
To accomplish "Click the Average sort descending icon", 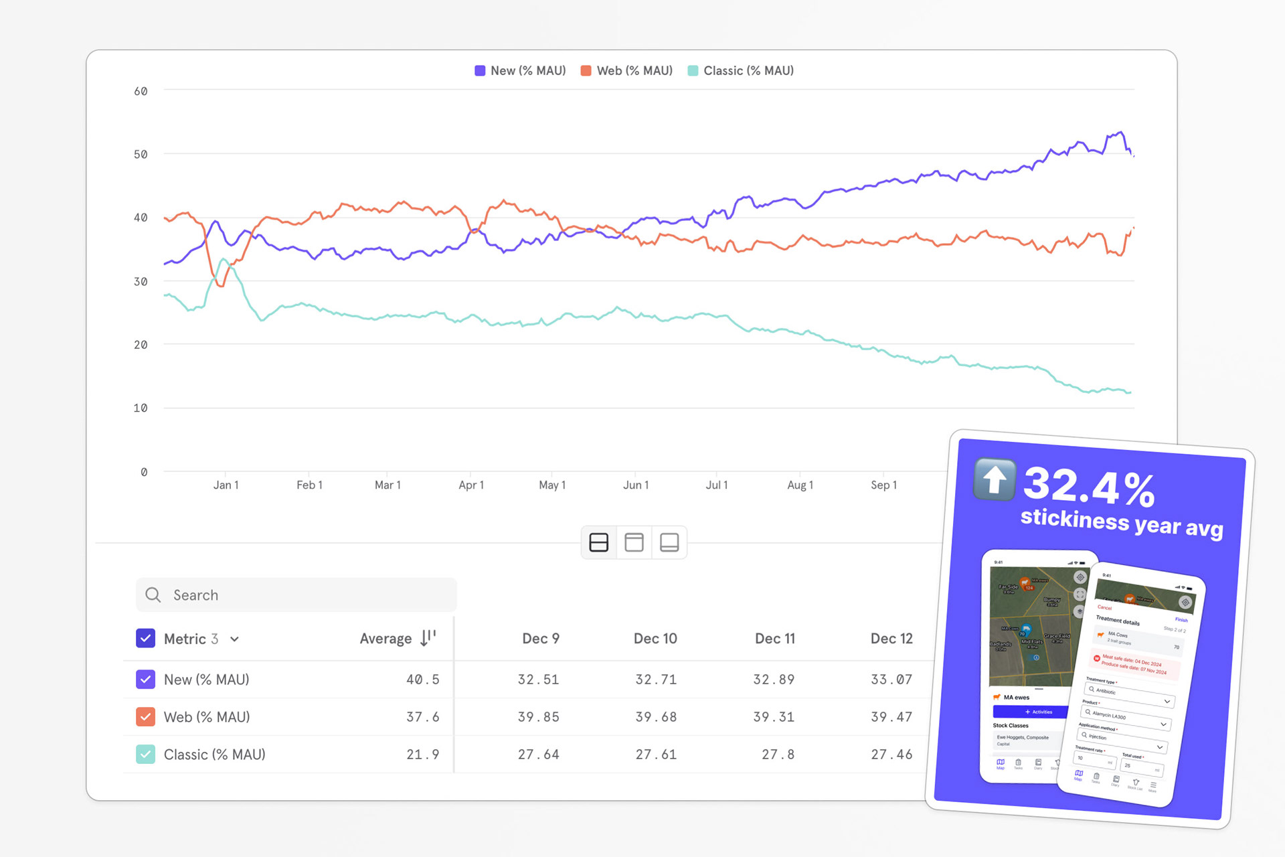I will pos(428,638).
